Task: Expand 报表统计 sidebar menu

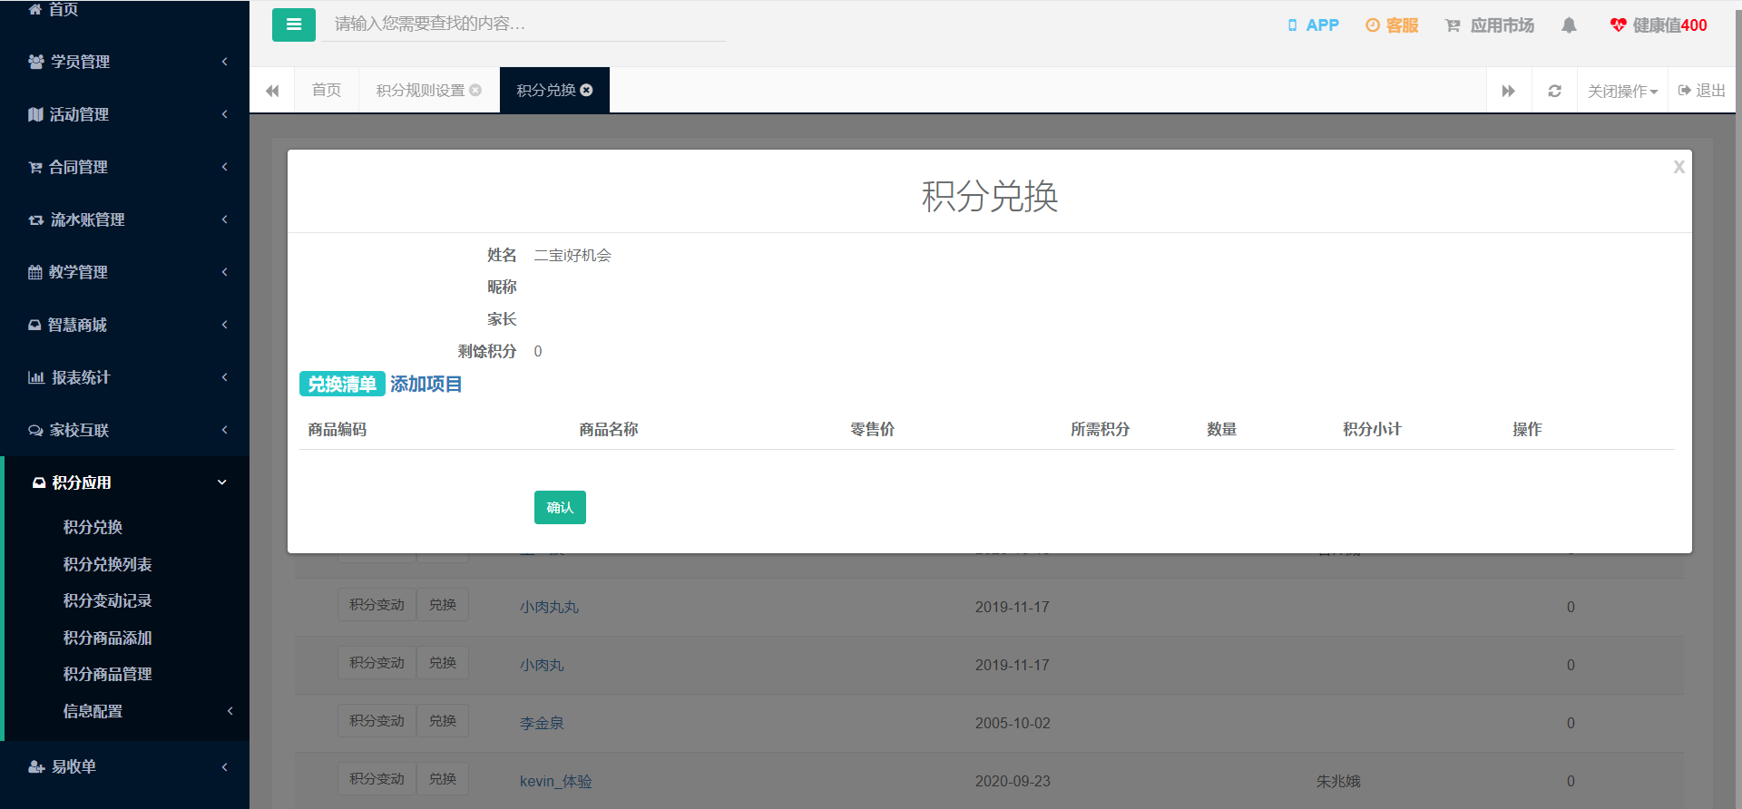Action: click(125, 377)
